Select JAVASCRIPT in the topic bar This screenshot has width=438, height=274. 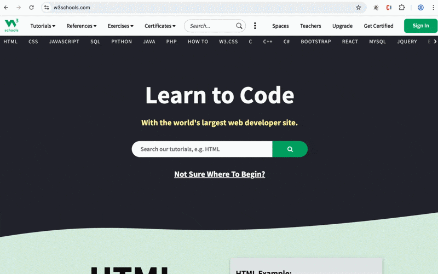(x=64, y=42)
